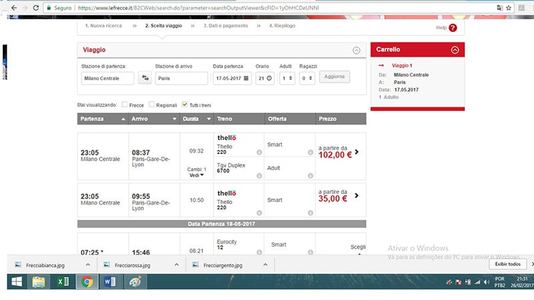The image size is (534, 300).
Task: Show info for Adult offer
Action: click(x=310, y=176)
